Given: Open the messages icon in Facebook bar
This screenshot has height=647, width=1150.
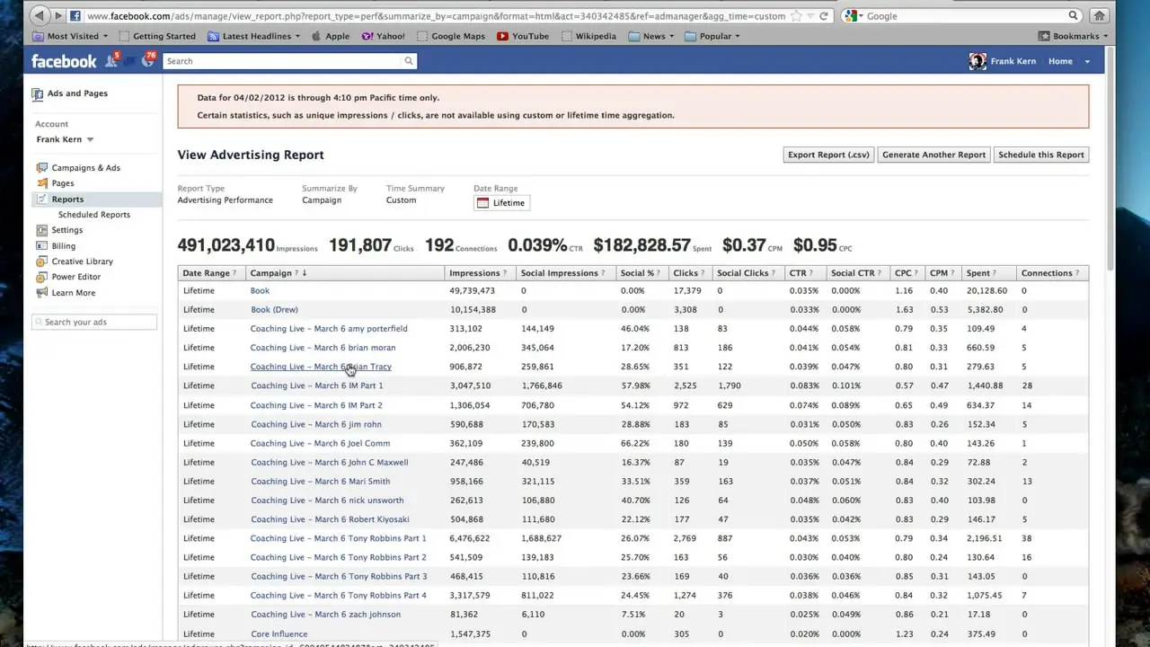Looking at the screenshot, I should [x=130, y=61].
